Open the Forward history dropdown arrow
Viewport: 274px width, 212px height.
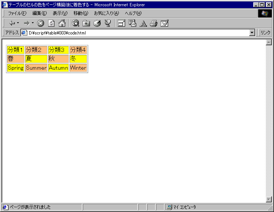(33, 23)
